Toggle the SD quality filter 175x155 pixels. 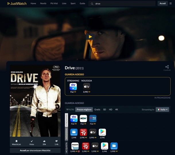[x=105, y=109]
